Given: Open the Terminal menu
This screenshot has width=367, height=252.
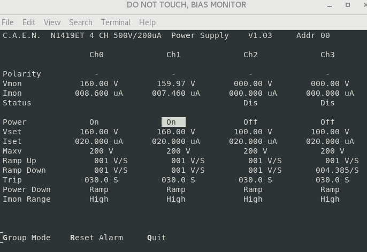Looking at the screenshot, I should (x=116, y=22).
